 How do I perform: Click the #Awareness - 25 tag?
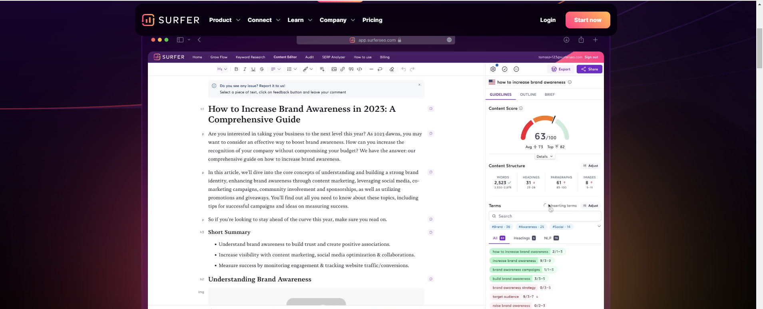531,227
